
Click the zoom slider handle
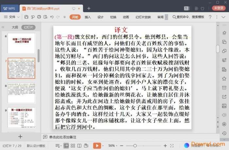coord(135,145)
